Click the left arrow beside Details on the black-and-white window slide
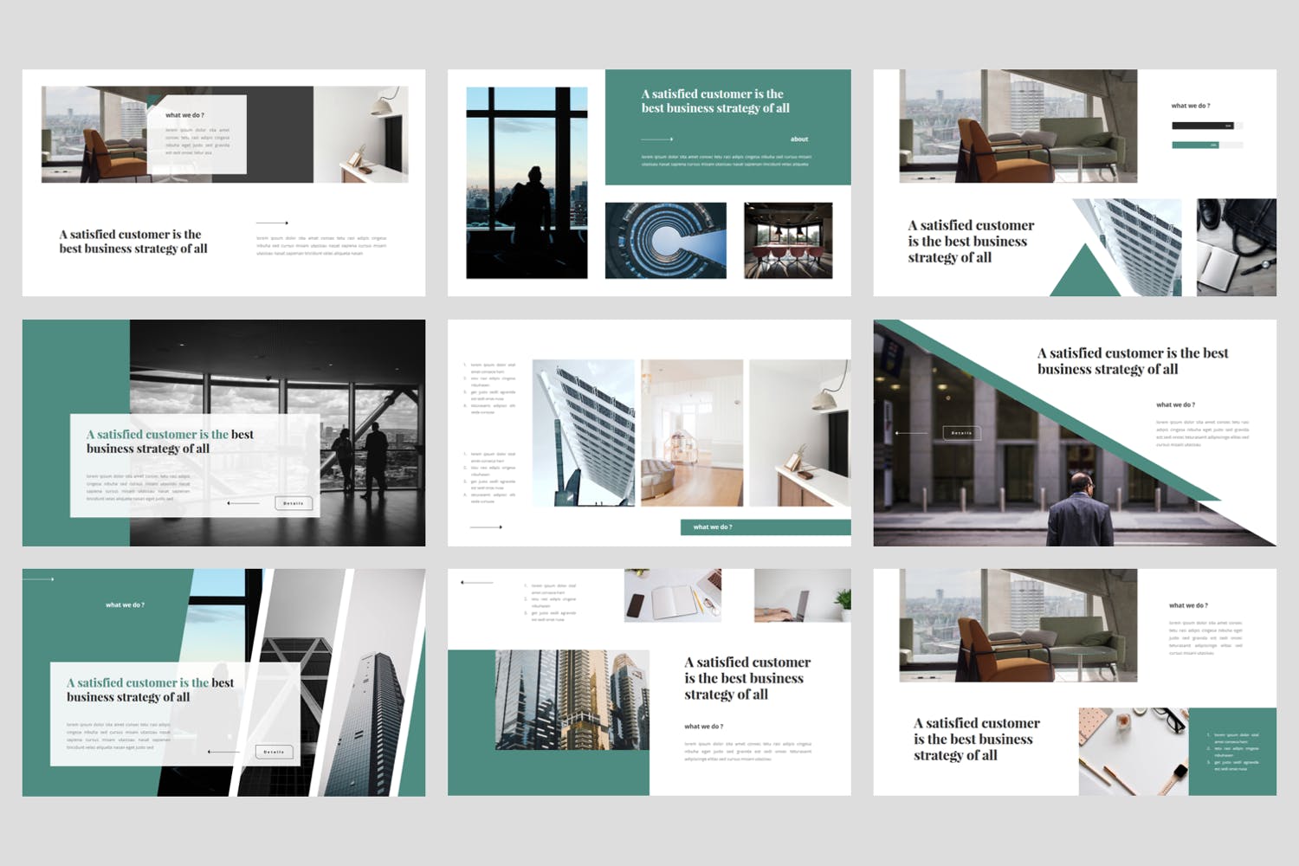Image resolution: width=1299 pixels, height=866 pixels. (x=243, y=503)
